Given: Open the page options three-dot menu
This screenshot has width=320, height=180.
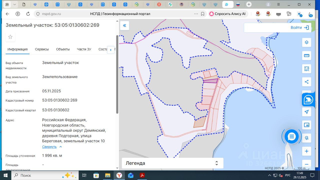Looking at the screenshot, I should click(196, 14).
